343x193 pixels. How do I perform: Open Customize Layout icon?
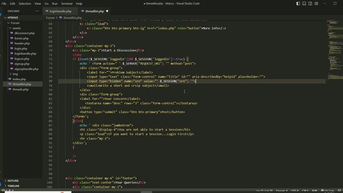click(316, 4)
